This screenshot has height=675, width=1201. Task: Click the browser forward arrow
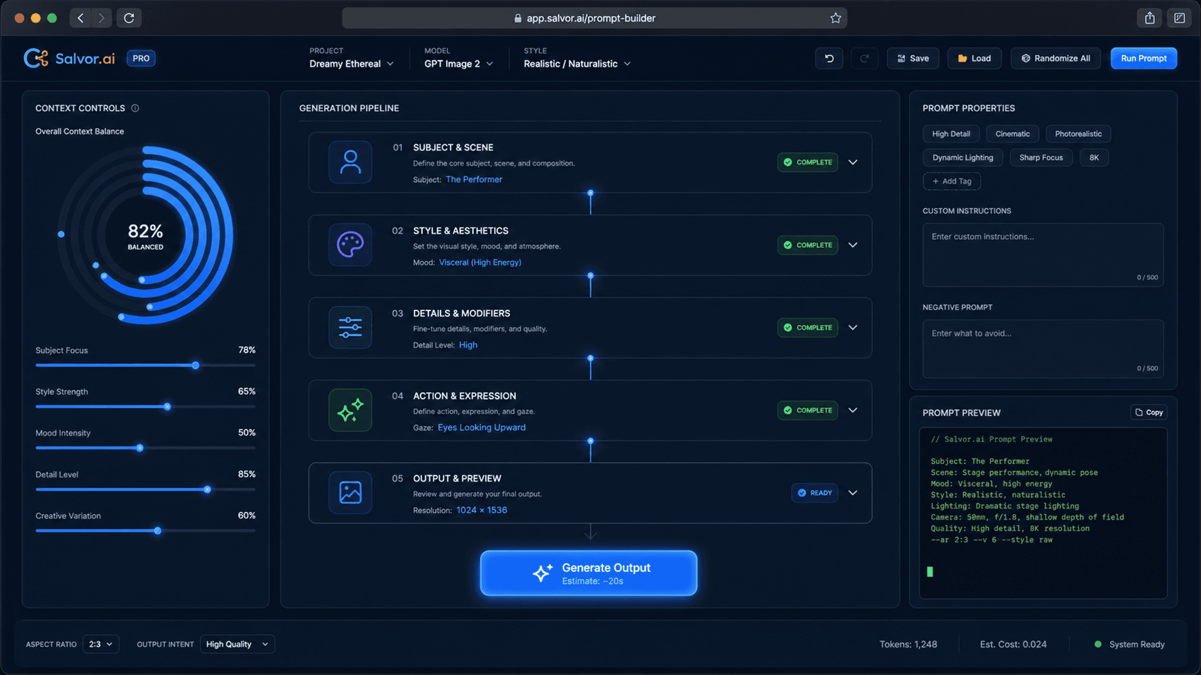tap(101, 18)
